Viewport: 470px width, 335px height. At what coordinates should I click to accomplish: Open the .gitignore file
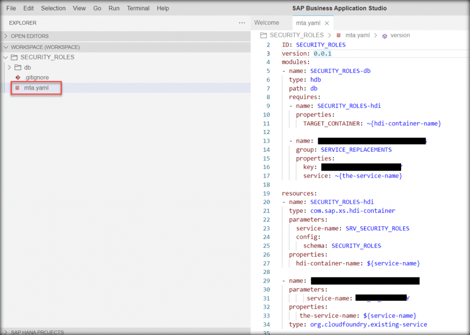37,78
